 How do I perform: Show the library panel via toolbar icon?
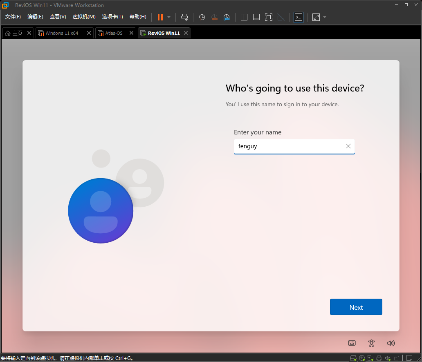click(x=244, y=17)
